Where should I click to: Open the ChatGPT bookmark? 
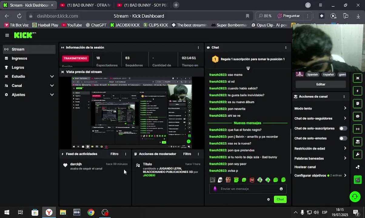(96, 25)
